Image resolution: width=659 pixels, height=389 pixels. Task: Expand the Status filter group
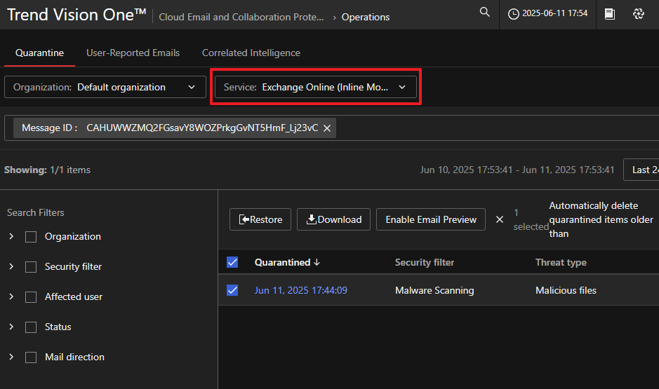tap(11, 327)
